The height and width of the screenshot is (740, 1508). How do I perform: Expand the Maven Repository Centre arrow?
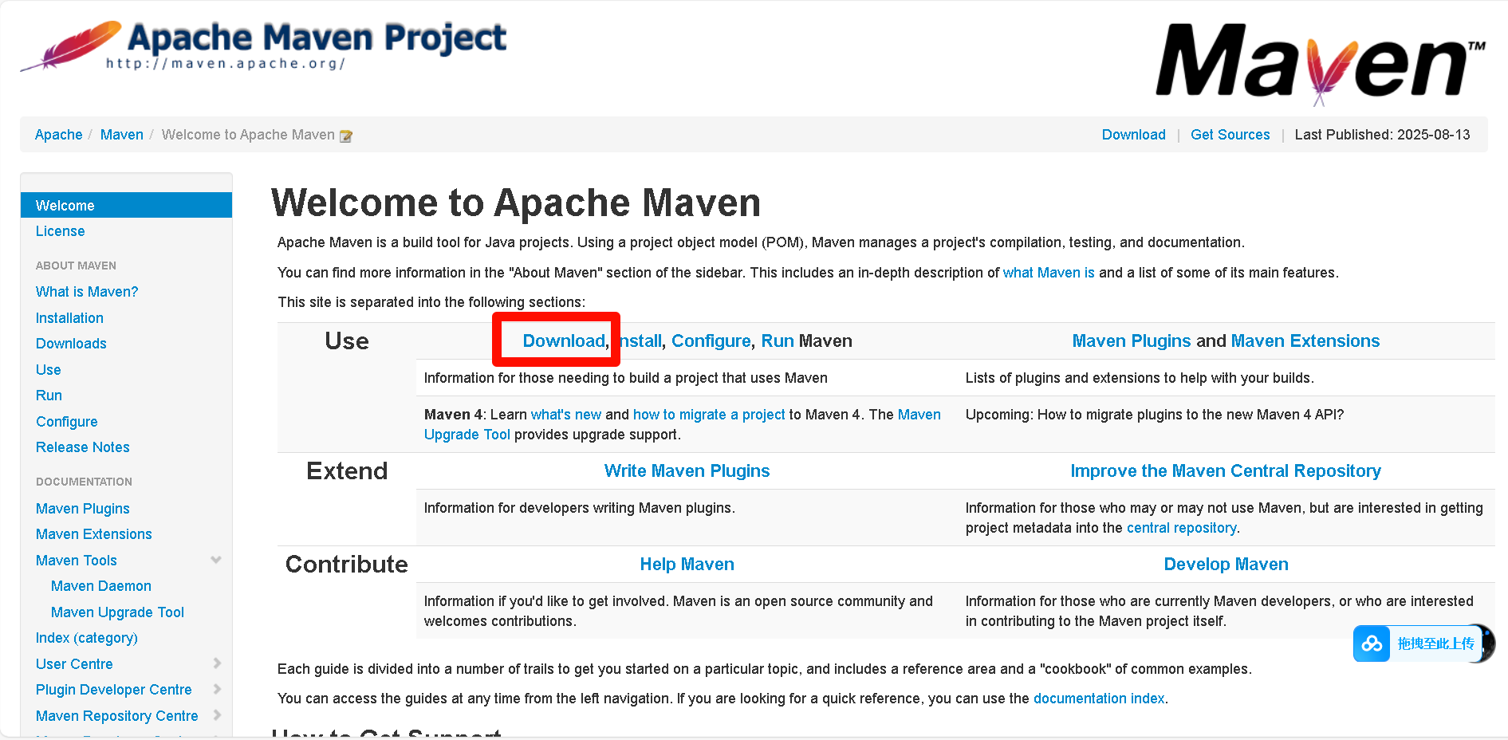[x=217, y=715]
